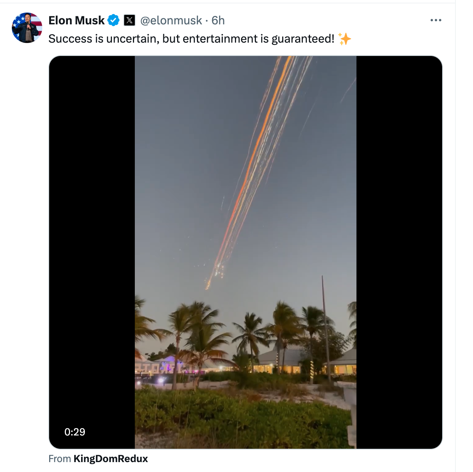Click the X affiliation badge icon

click(x=129, y=20)
